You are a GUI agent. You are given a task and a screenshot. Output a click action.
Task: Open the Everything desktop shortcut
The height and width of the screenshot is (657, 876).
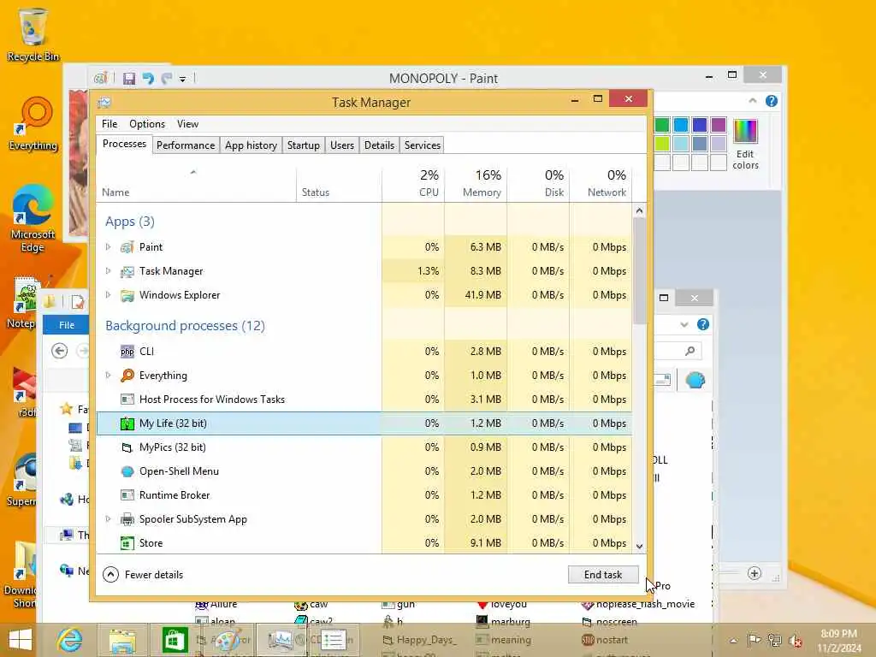point(33,124)
